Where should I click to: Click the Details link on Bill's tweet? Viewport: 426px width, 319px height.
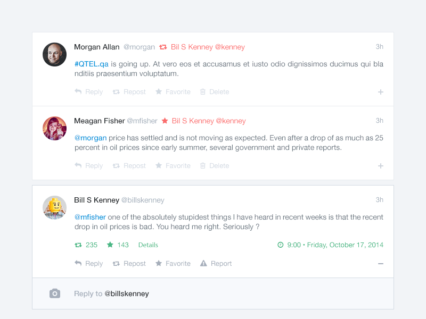148,245
